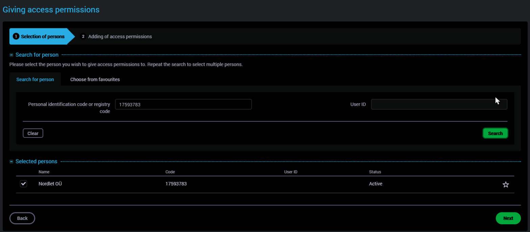Click the Giving access permissions heading
This screenshot has width=530, height=232.
[51, 9]
